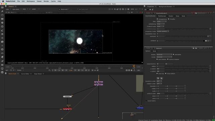This screenshot has height=121, width=215.
Task: Open the Deep nodes toolbar menu
Action: coord(2,49)
